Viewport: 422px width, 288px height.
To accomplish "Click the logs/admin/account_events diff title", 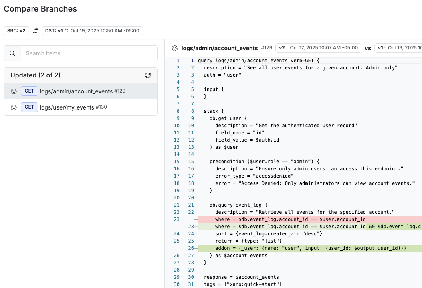I will pyautogui.click(x=220, y=48).
